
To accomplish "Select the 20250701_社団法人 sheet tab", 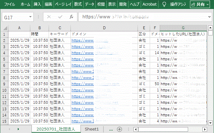I will pos(56,129).
